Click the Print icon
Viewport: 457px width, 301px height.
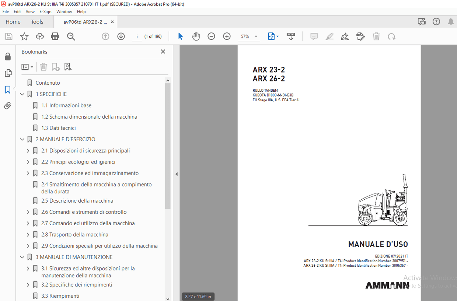click(55, 36)
